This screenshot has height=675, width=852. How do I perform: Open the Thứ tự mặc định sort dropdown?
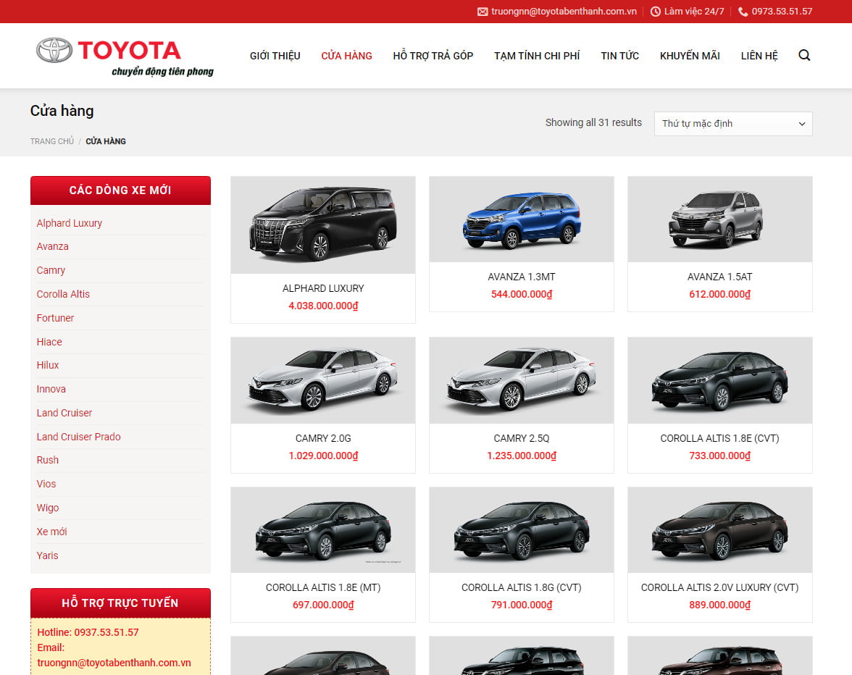tap(733, 124)
